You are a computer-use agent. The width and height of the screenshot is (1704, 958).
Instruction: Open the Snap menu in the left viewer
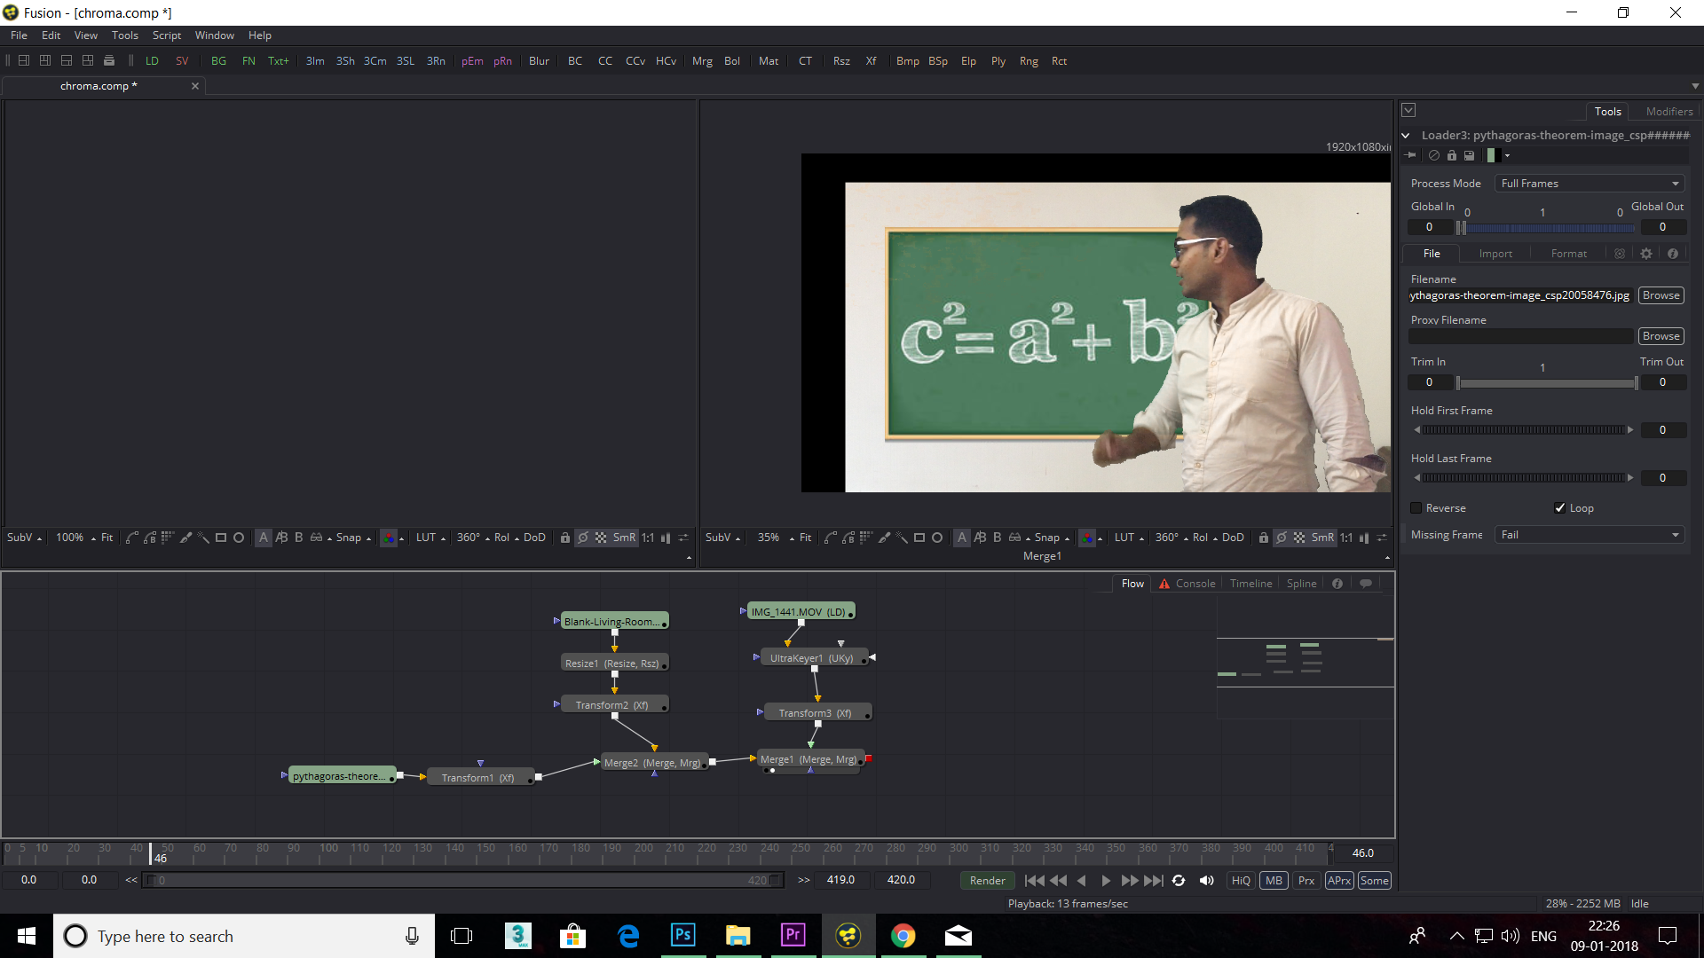353,538
